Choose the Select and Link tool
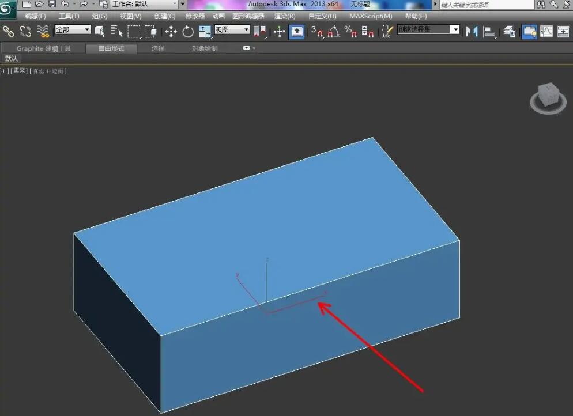Viewport: 573px width, 416px height. (10, 31)
